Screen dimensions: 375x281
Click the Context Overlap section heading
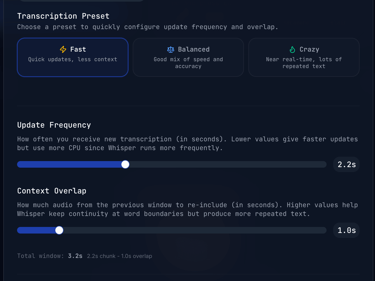[x=52, y=191]
